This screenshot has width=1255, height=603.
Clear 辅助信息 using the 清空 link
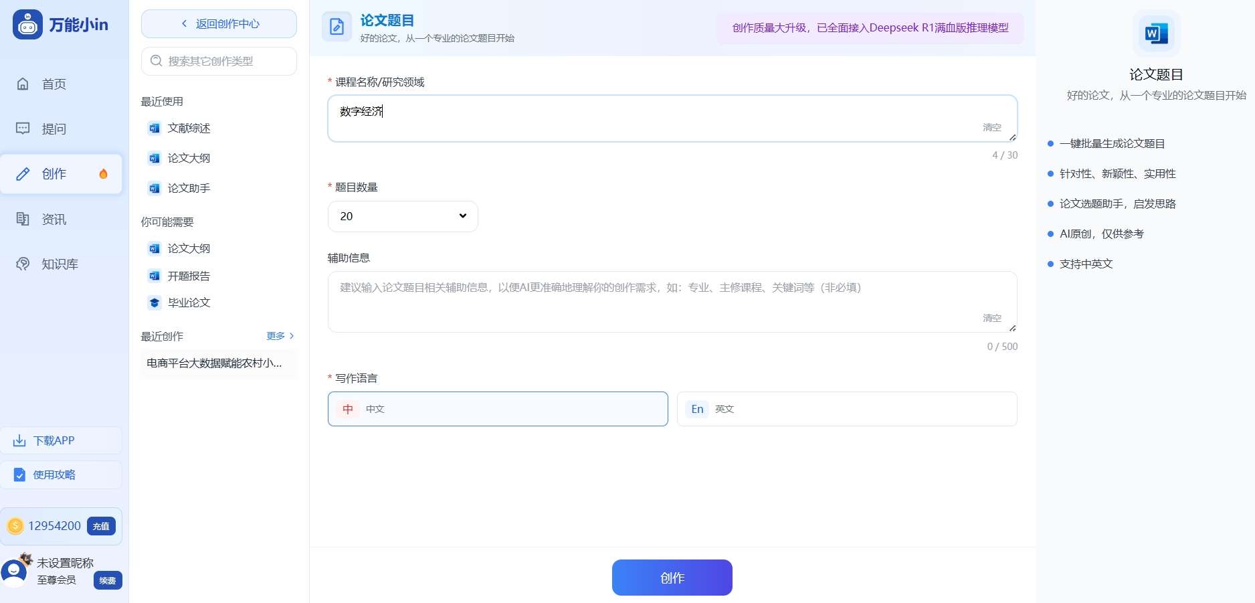click(x=991, y=318)
